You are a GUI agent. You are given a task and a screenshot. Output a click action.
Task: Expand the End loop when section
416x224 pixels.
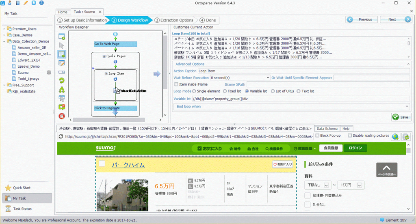point(407,106)
